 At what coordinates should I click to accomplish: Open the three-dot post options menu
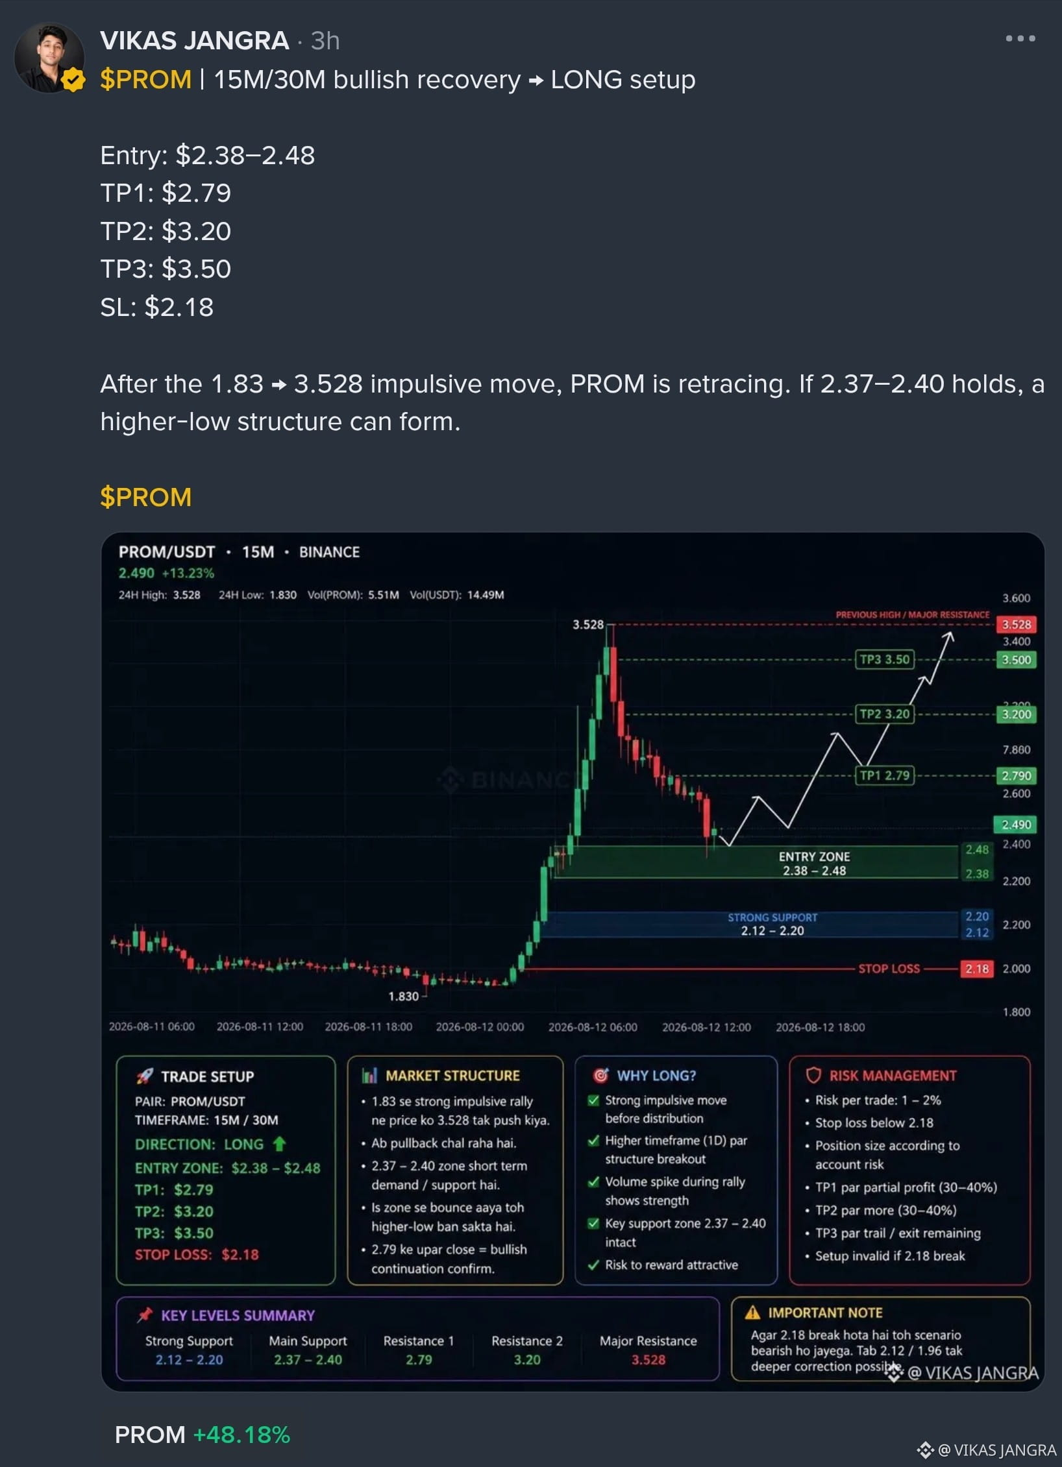click(1020, 39)
